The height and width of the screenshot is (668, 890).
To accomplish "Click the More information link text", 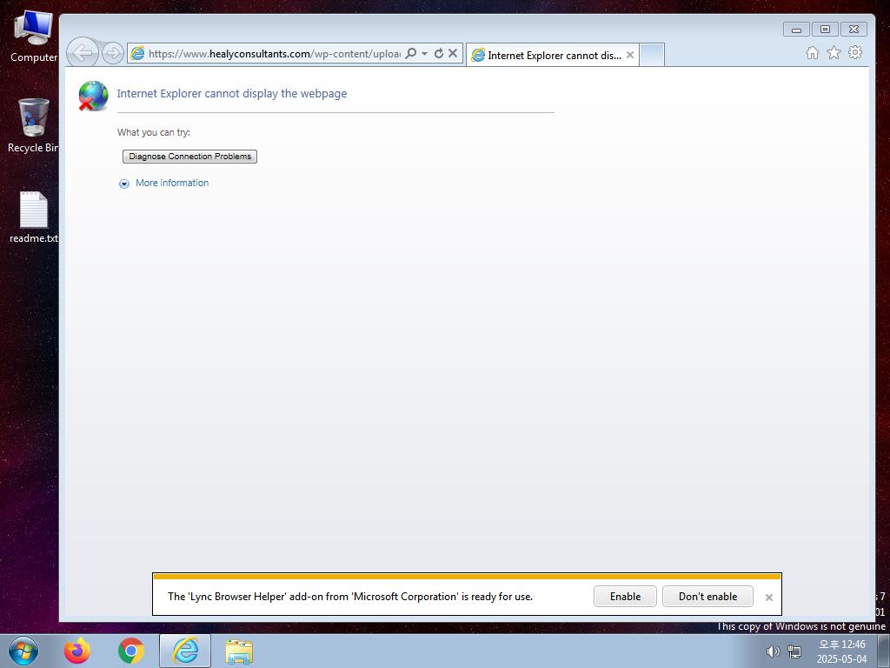I will click(172, 183).
